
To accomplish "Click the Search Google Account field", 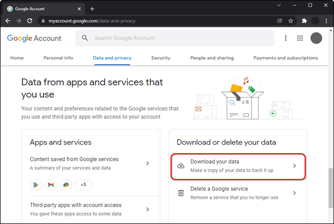I will 175,38.
